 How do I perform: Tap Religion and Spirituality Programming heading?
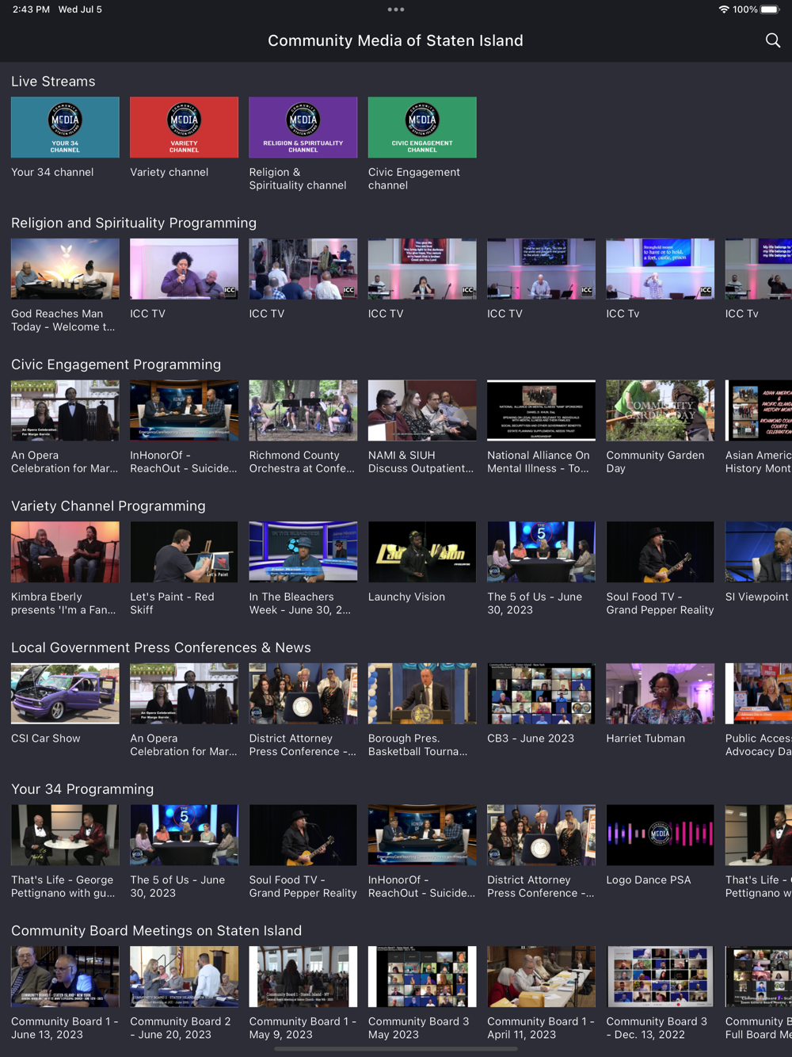[134, 223]
